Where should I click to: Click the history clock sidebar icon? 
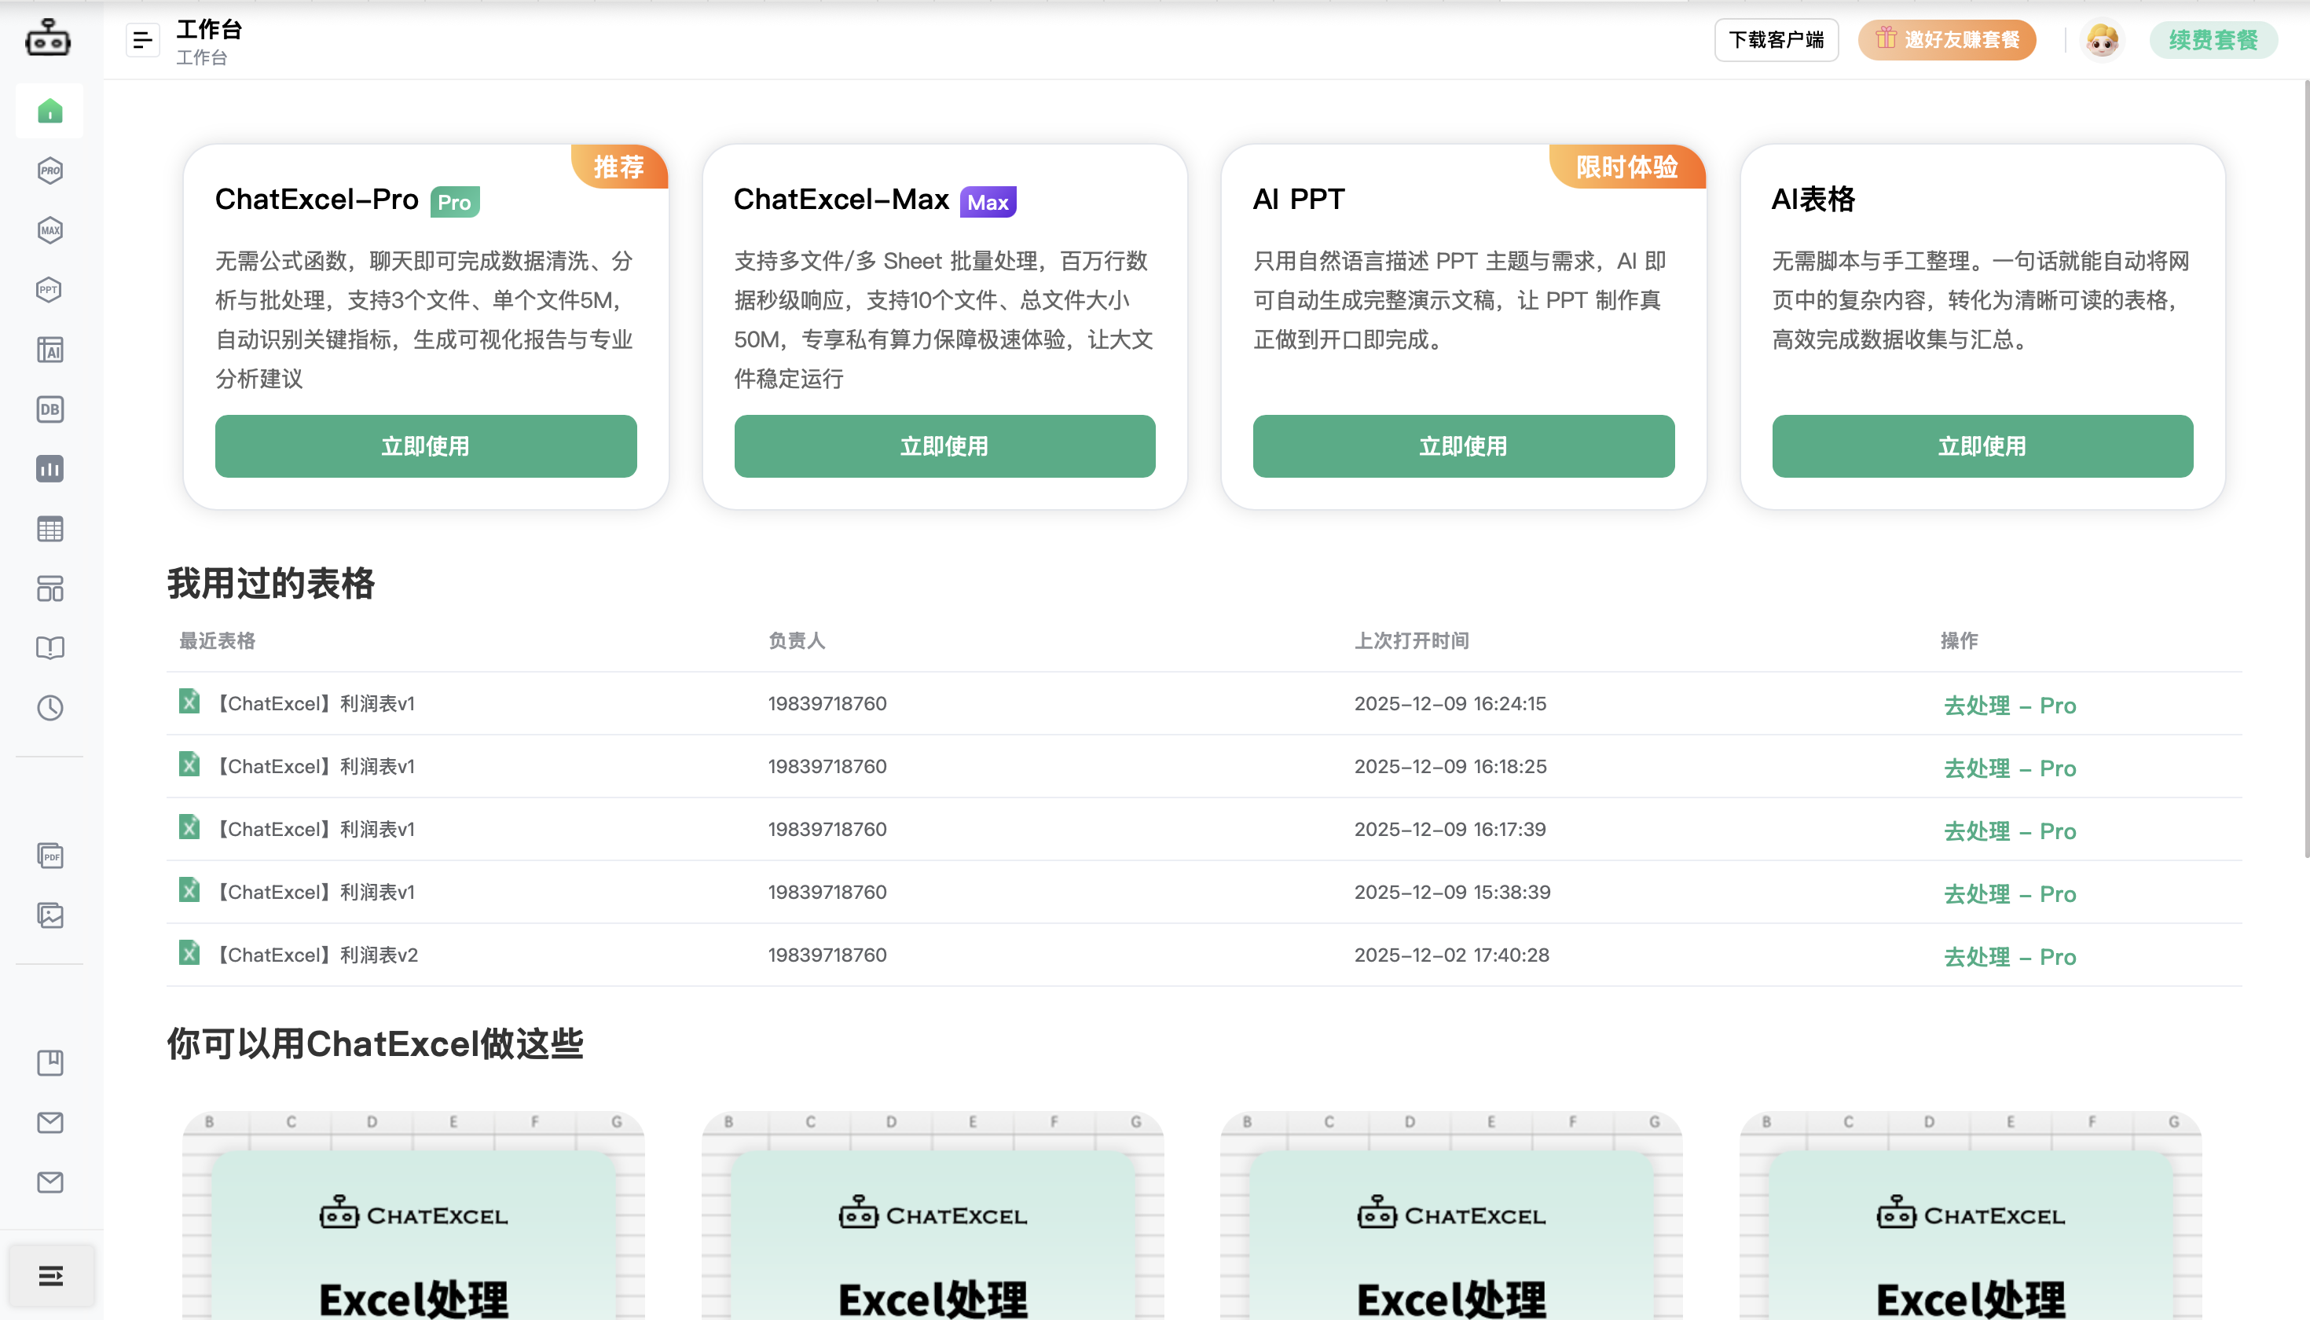point(49,708)
